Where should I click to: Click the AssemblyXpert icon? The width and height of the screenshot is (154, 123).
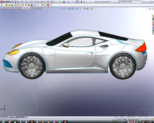tap(26, 5)
